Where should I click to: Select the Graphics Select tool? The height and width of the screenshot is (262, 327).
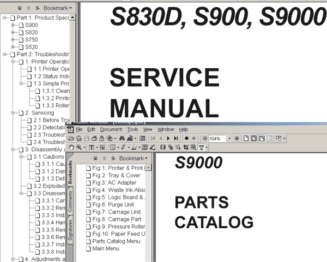[102, 147]
